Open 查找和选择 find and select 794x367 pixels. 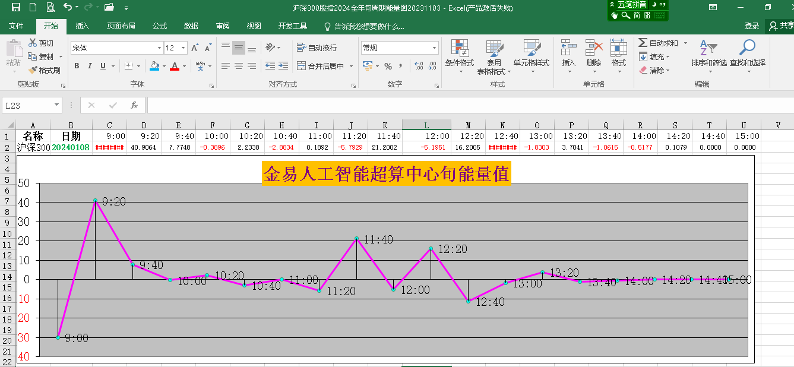tap(748, 56)
